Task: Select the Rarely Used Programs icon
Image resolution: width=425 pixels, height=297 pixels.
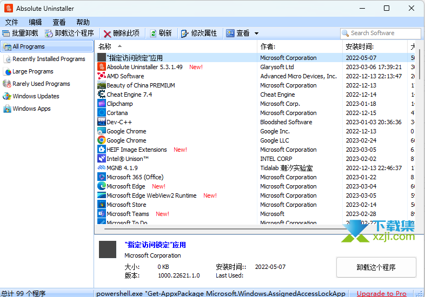Action: coord(7,84)
